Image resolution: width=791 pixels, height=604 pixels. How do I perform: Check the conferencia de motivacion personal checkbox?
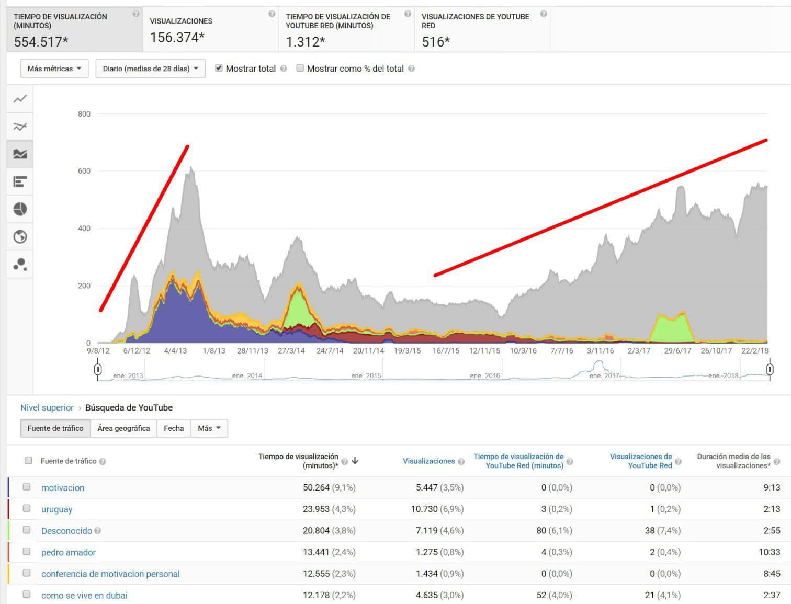pyautogui.click(x=27, y=573)
